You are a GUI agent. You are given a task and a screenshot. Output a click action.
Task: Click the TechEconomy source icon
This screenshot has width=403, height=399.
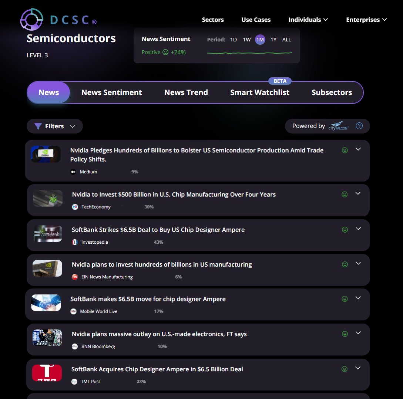(x=75, y=207)
